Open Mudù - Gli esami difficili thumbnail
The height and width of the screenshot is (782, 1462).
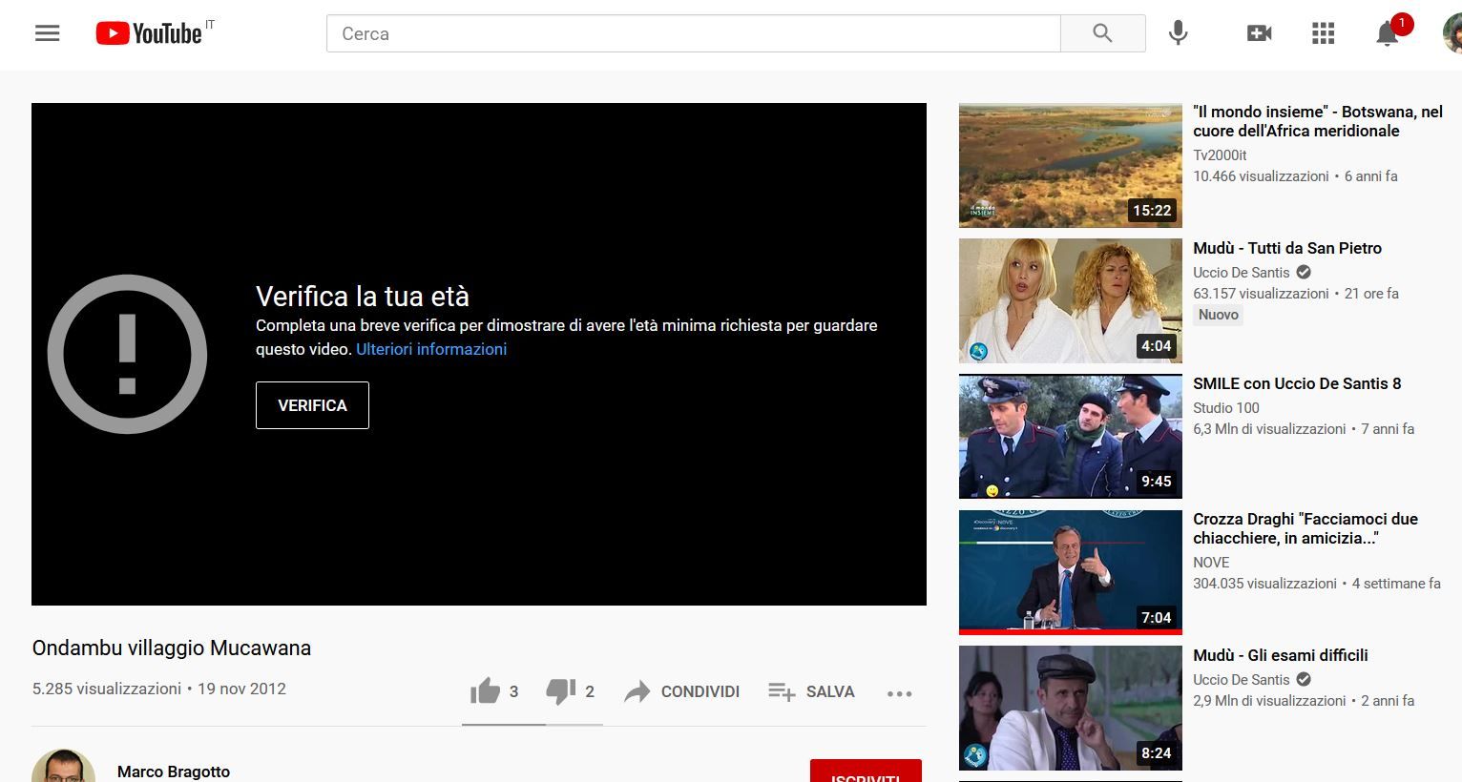tap(1070, 708)
